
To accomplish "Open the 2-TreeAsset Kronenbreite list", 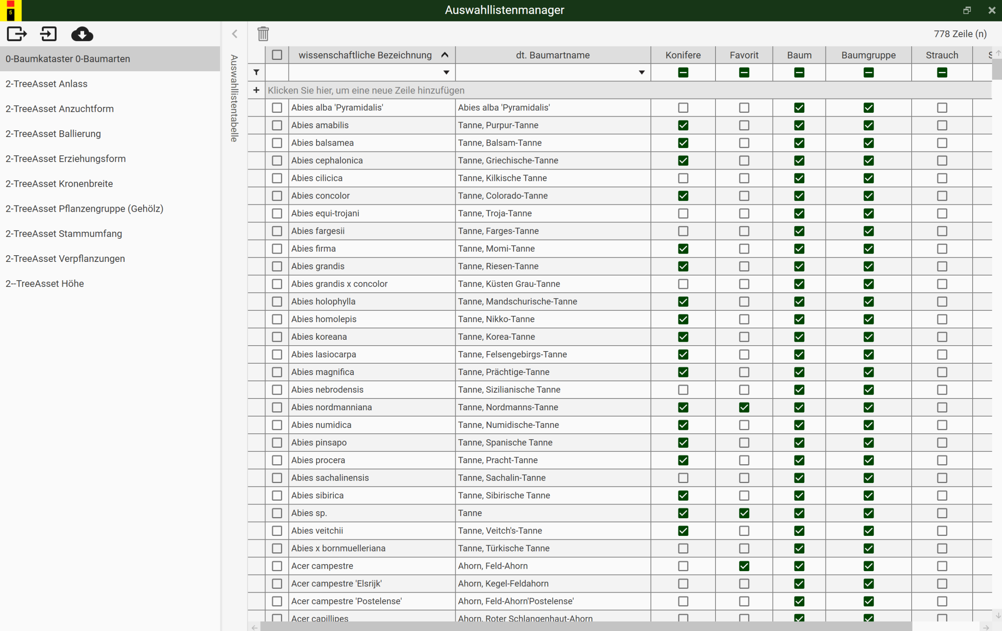I will click(110, 184).
